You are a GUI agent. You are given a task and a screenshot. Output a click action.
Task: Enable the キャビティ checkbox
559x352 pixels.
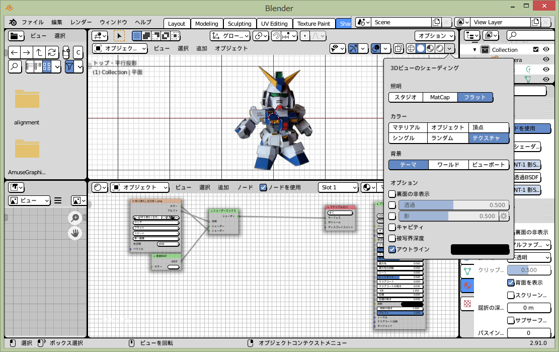(x=392, y=227)
